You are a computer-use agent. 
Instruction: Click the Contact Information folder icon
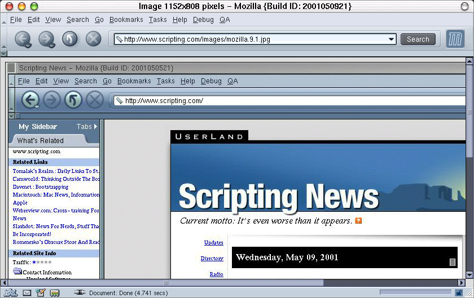[x=17, y=271]
